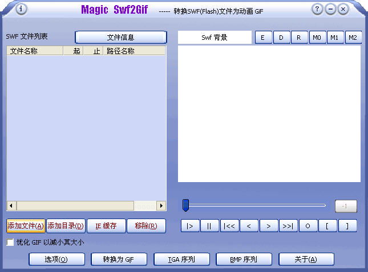Image resolution: width=368 pixels, height=272 pixels.
Task: Click 添加文件(A) to add a file
Action: pos(26,226)
